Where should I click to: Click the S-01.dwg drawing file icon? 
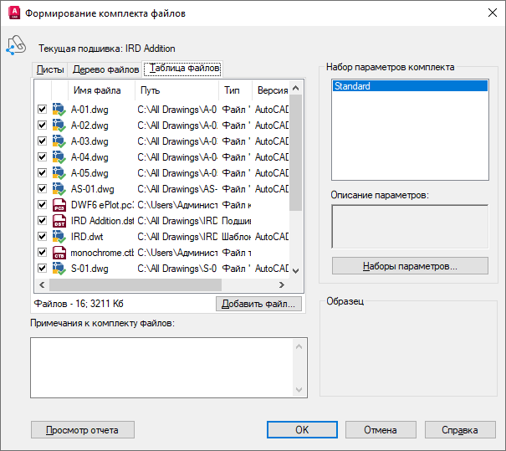coord(59,269)
